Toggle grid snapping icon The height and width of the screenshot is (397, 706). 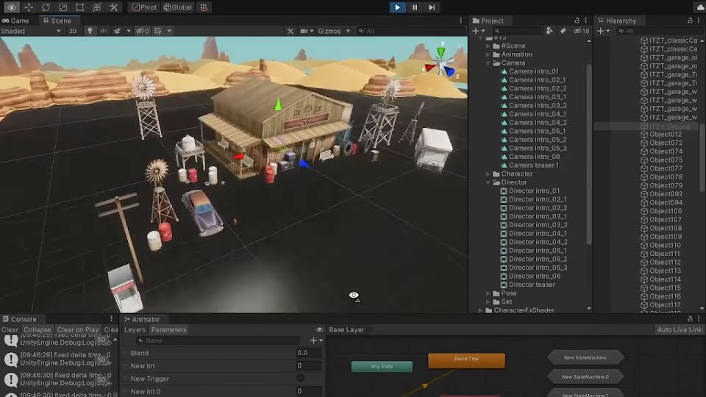204,7
